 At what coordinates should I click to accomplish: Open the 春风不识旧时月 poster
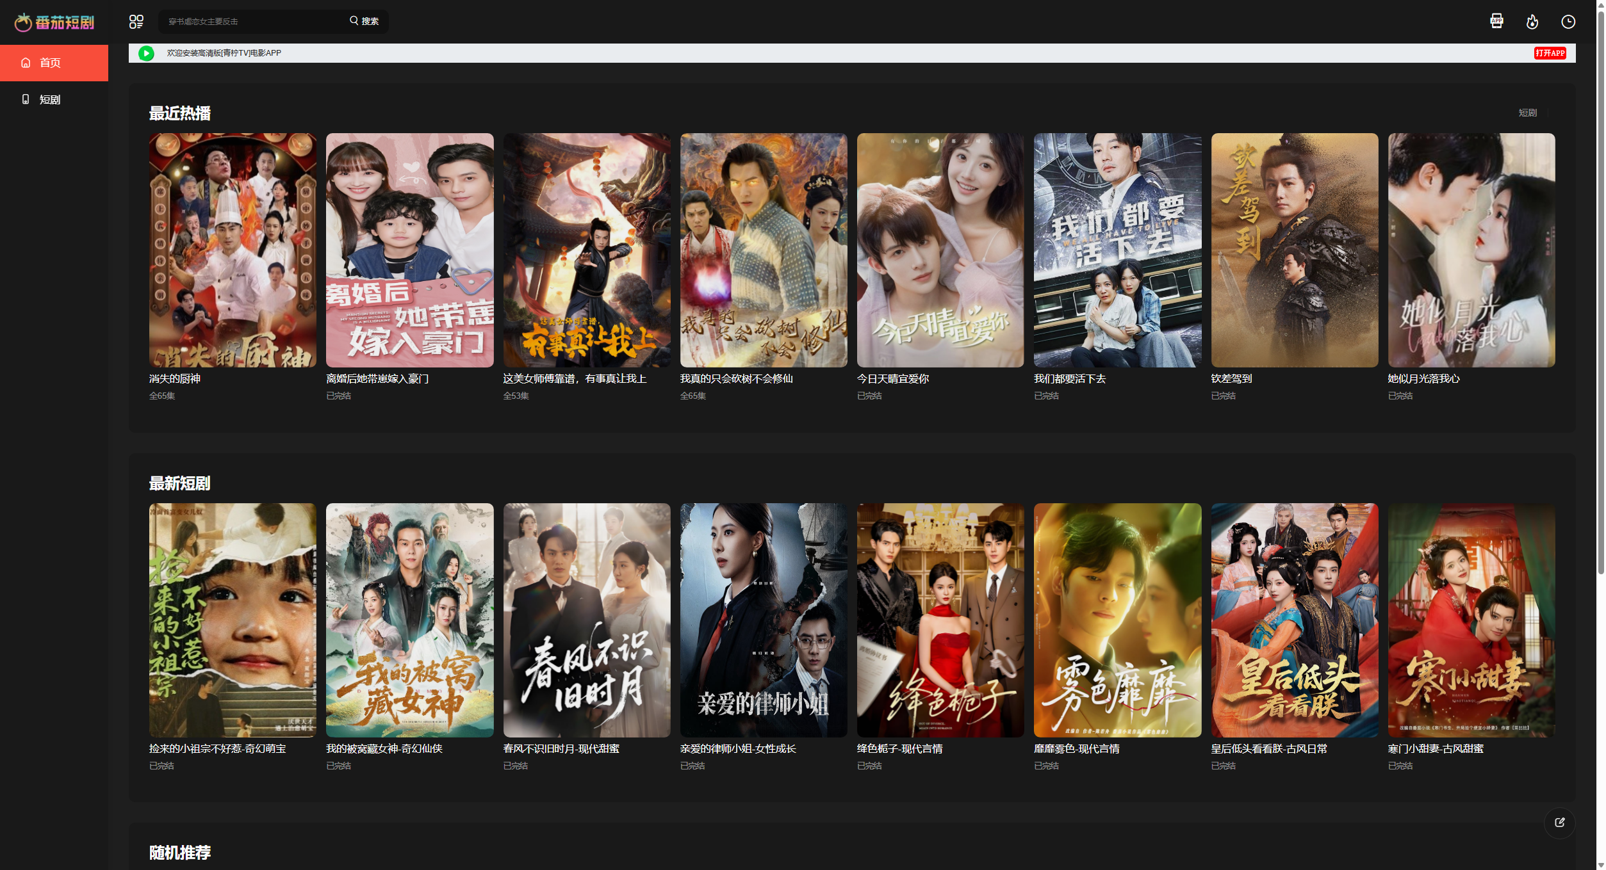tap(587, 620)
